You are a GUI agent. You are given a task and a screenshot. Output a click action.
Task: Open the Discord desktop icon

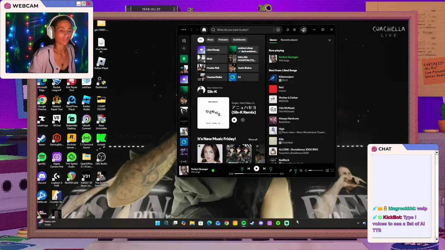42,178
